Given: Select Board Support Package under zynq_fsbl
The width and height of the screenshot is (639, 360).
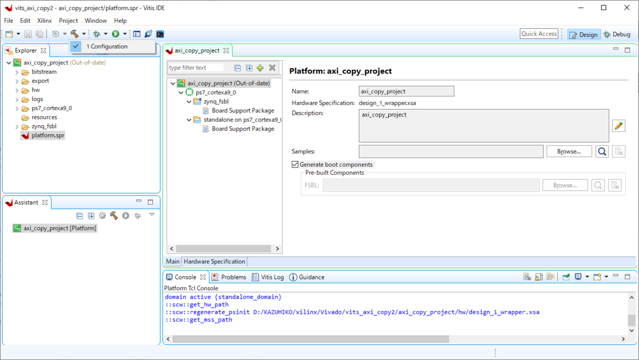Looking at the screenshot, I should pos(239,111).
